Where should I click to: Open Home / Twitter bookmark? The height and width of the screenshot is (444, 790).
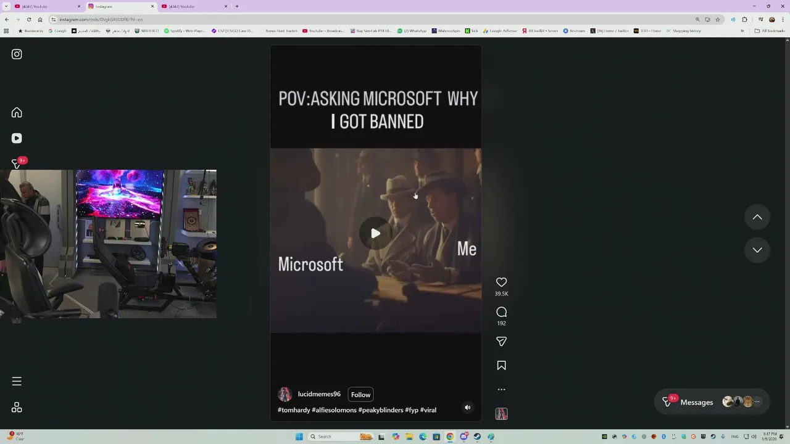[609, 31]
